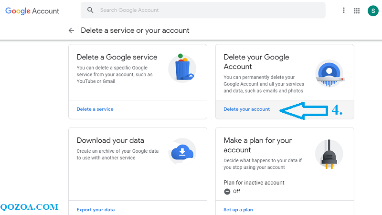The image size is (382, 215).
Task: Click the Delete a Google service heading
Action: (x=117, y=57)
